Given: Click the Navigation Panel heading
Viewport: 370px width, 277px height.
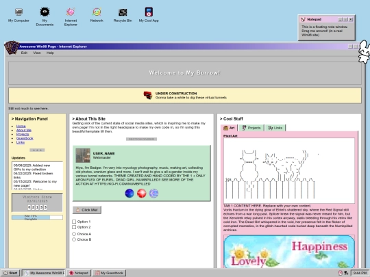Looking at the screenshot, I should click(29, 119).
